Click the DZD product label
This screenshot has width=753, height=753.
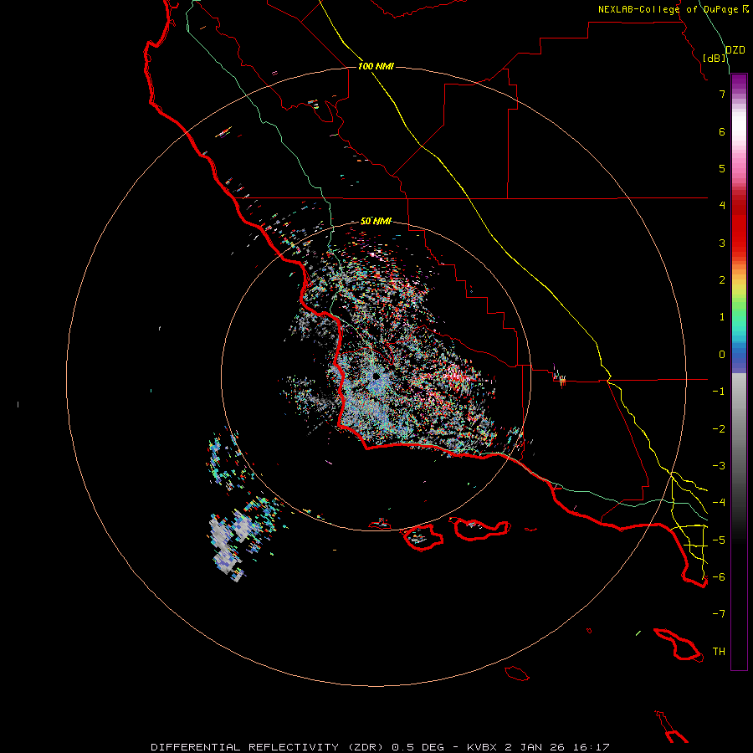click(x=735, y=50)
